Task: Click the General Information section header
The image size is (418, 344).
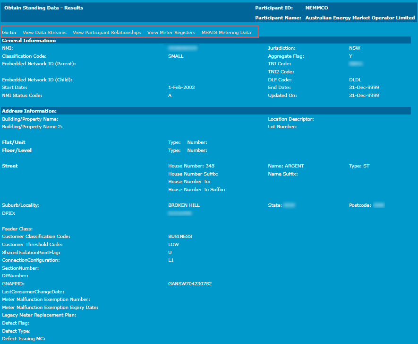Action: [29, 41]
